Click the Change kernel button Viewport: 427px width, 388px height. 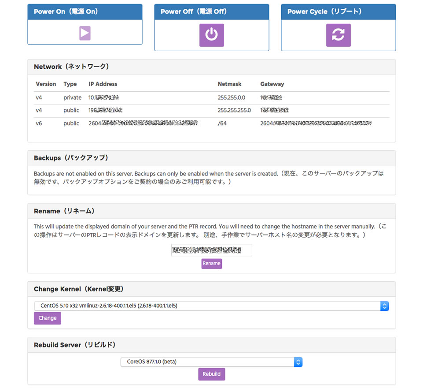tap(48, 318)
